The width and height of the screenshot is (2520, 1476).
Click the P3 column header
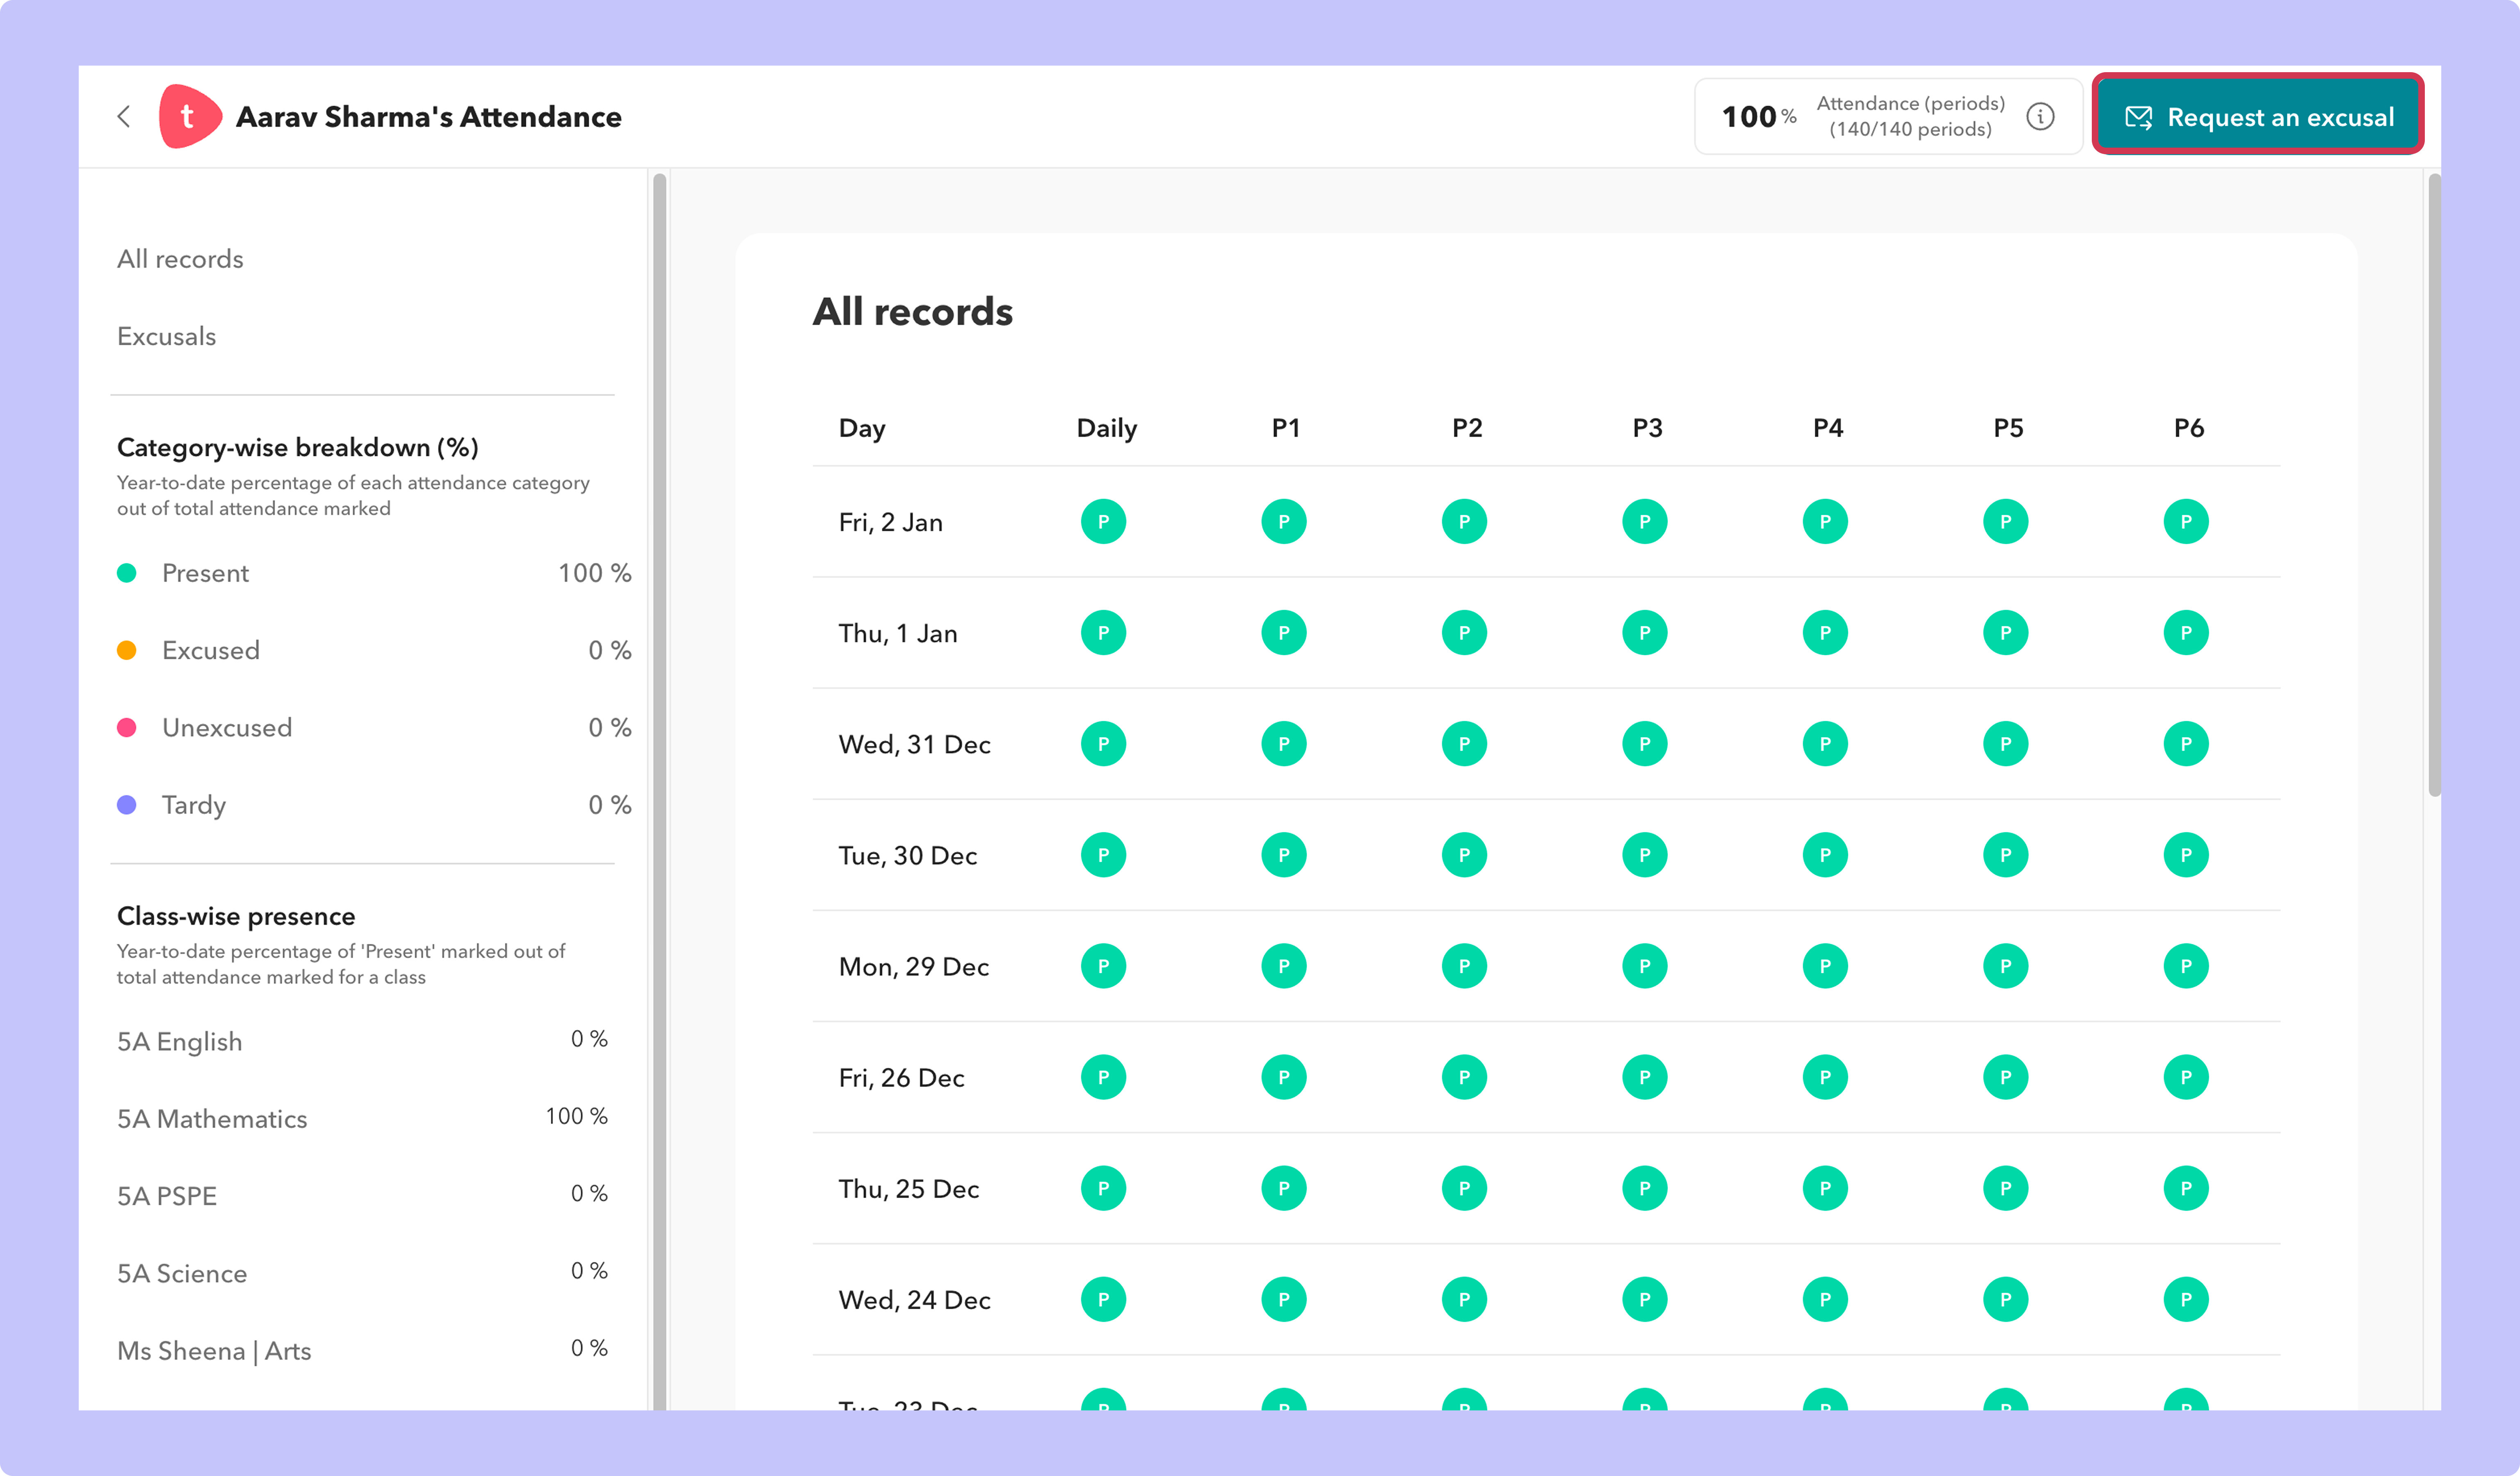[x=1647, y=429]
